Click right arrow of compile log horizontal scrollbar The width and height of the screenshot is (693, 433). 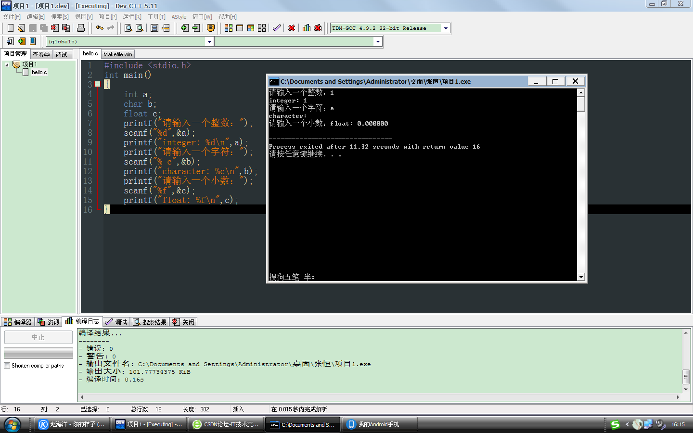pos(678,397)
